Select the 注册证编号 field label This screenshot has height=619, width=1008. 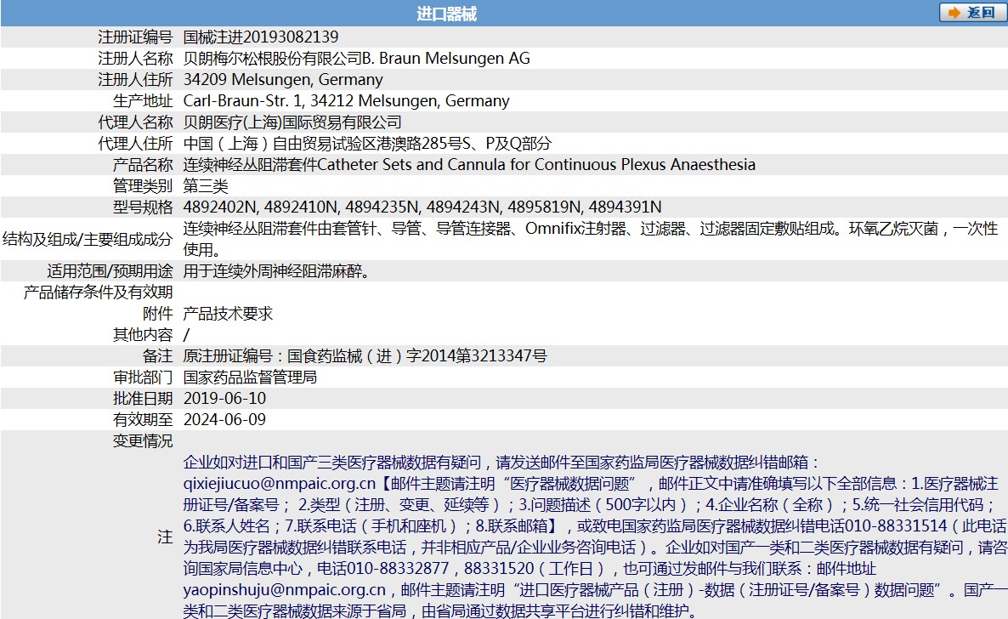point(135,37)
